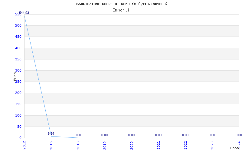Click the 6.84 data point label

tap(51, 133)
